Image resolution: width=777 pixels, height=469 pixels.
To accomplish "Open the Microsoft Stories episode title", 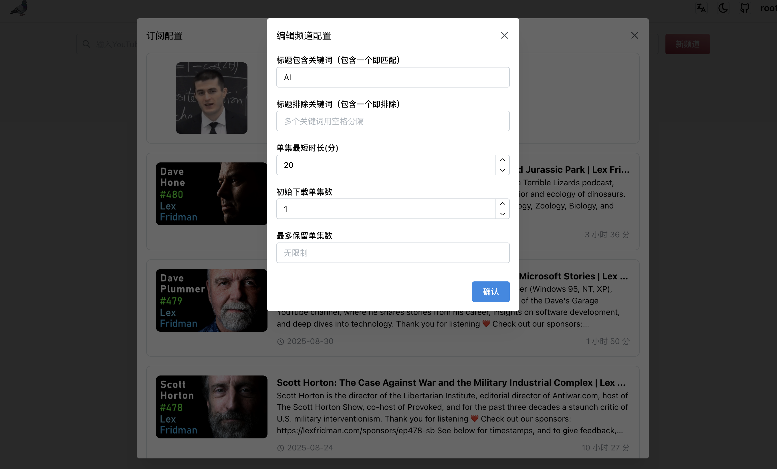I will click(574, 276).
